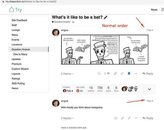This screenshot has width=164, height=130.
Task: Open Retort category in sidebar
Action: (15, 88)
